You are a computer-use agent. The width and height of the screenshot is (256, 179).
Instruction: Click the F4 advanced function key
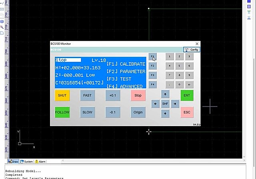[153, 84]
